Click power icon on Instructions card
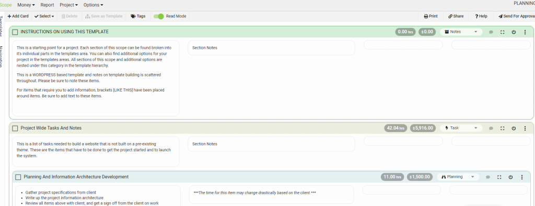The width and height of the screenshot is (535, 206). [x=514, y=32]
